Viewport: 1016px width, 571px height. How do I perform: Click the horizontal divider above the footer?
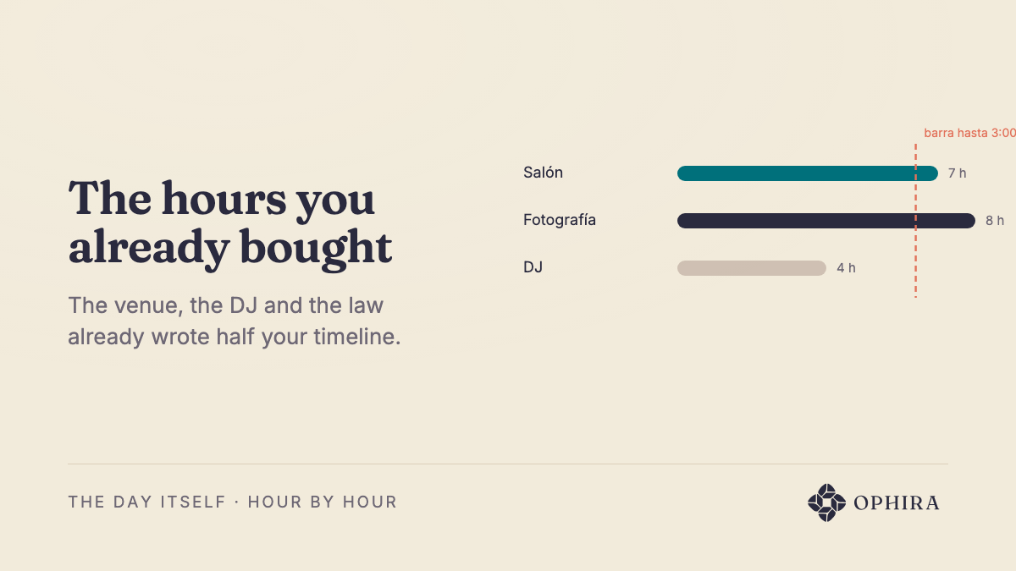[508, 464]
